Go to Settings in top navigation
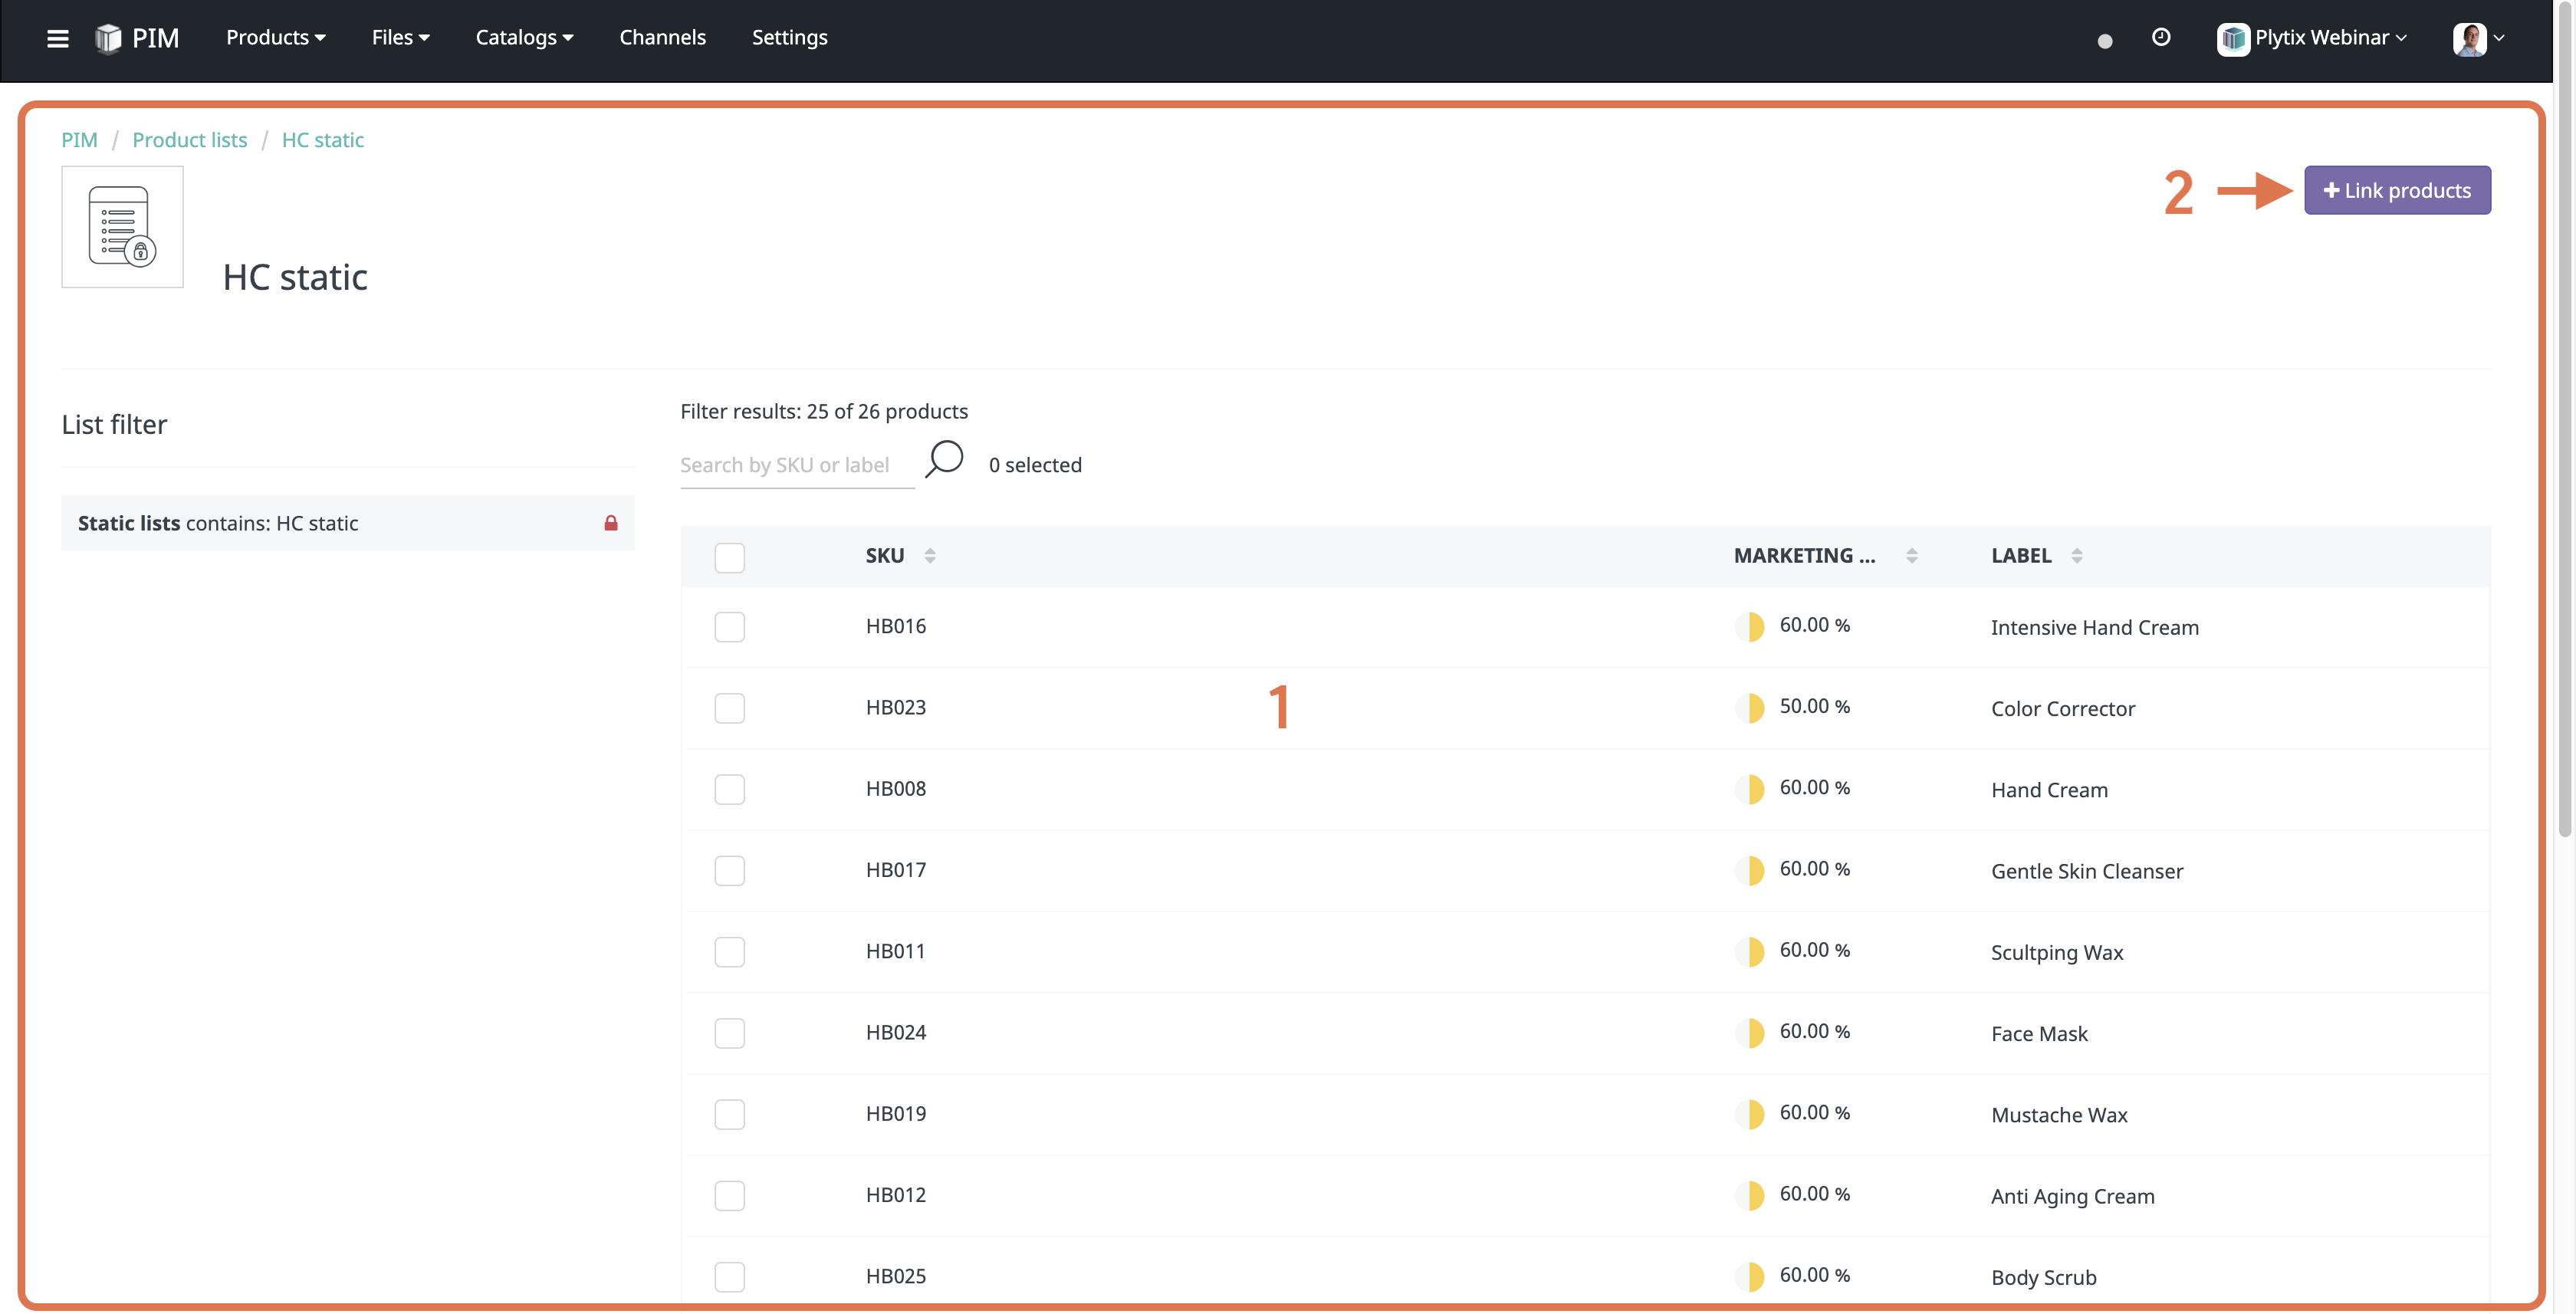The width and height of the screenshot is (2576, 1314). pos(789,37)
